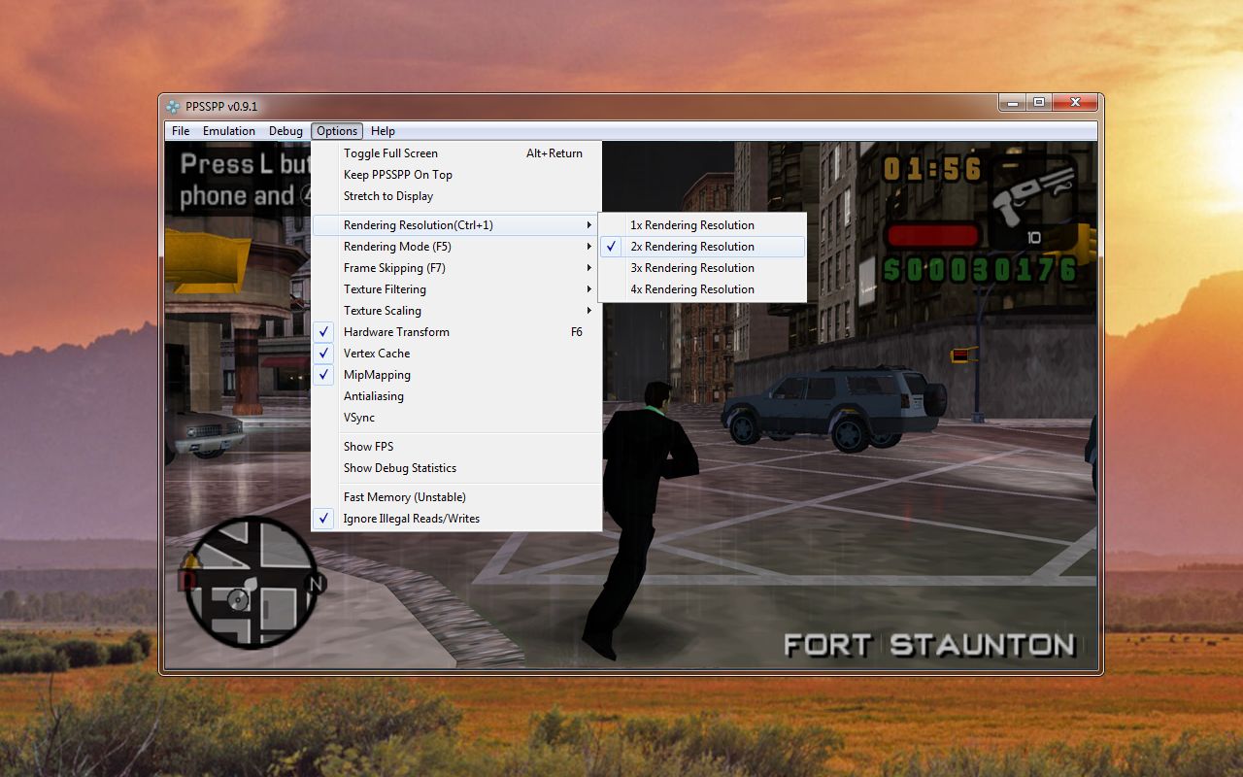Expand Frame Skipping (F7) submenu
1243x777 pixels.
[456, 268]
